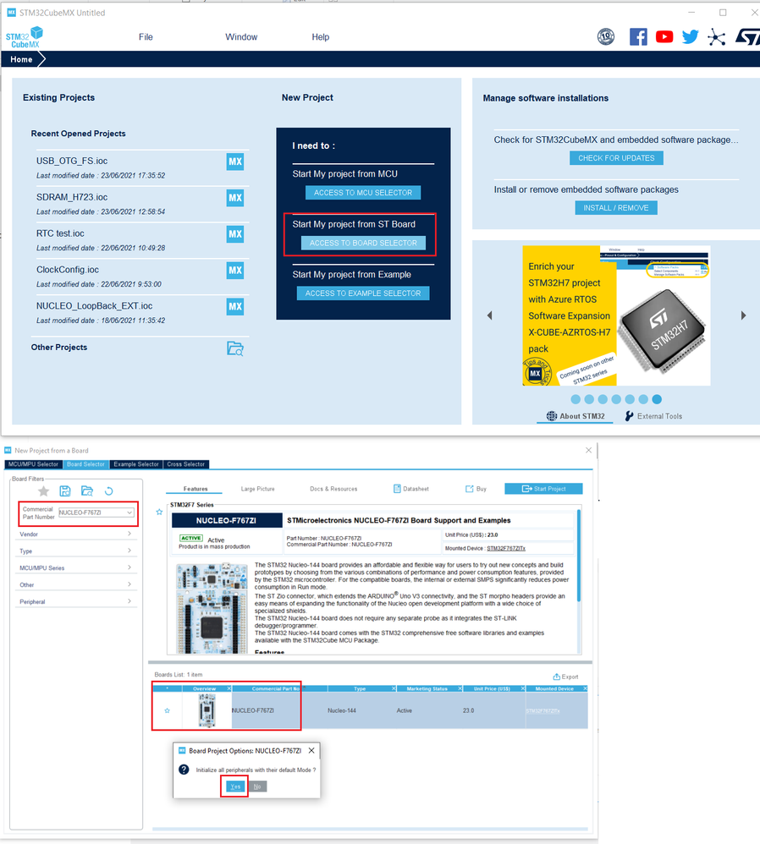Click the NUCLEO-F767ZI overview thumbnail in list
Screen dimensions: 760x844
point(207,710)
